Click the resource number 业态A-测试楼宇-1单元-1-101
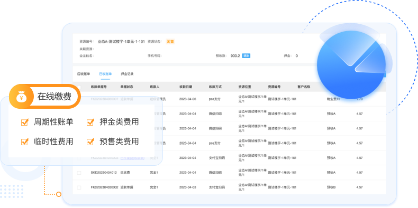 point(121,42)
